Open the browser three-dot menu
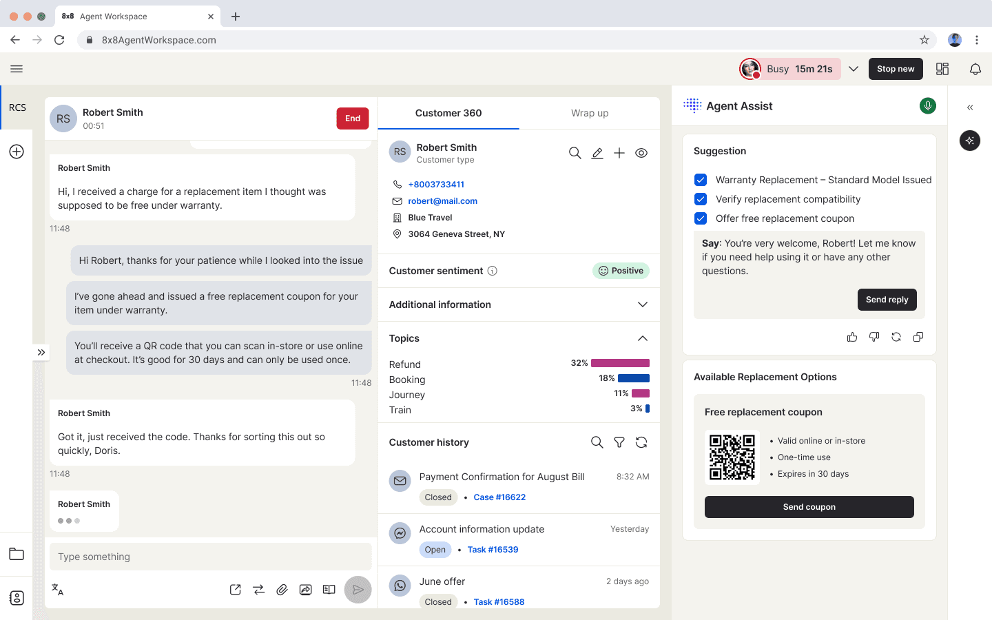 pyautogui.click(x=977, y=40)
